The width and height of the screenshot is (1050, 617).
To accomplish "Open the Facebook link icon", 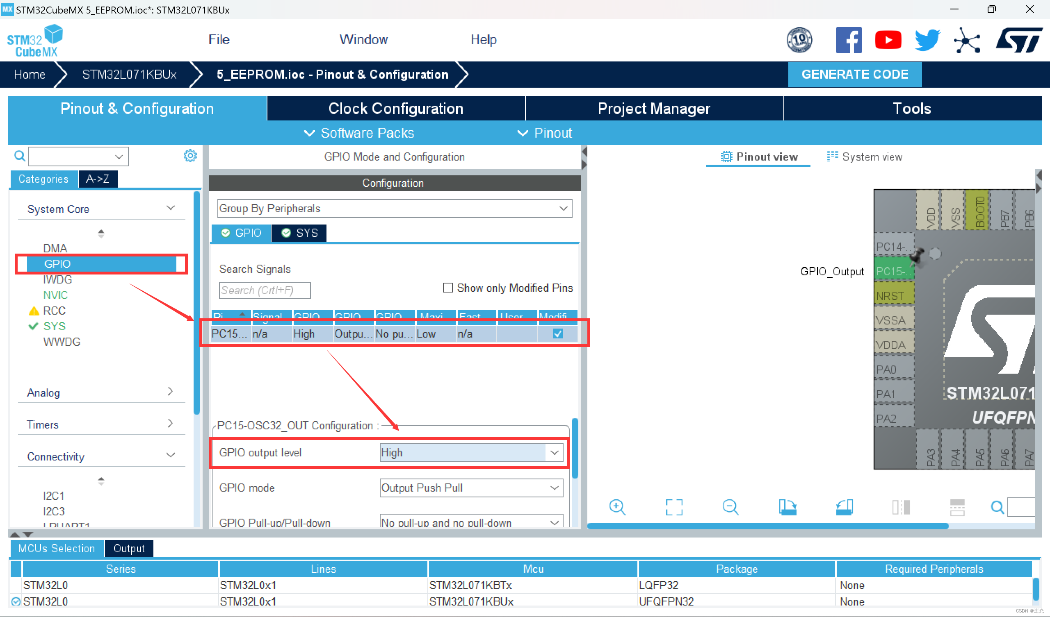I will (848, 40).
